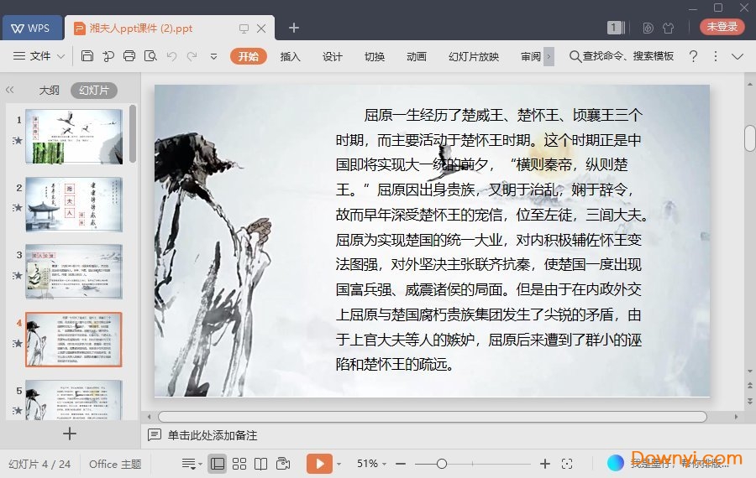Image resolution: width=756 pixels, height=478 pixels.
Task: Open the 幻灯片放映 ribbon tab
Action: coord(474,56)
